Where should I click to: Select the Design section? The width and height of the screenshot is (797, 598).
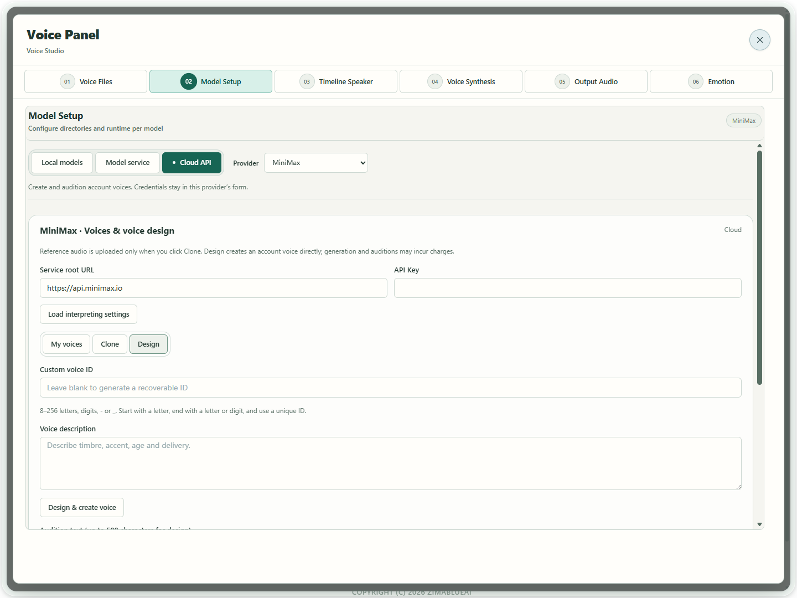point(148,344)
